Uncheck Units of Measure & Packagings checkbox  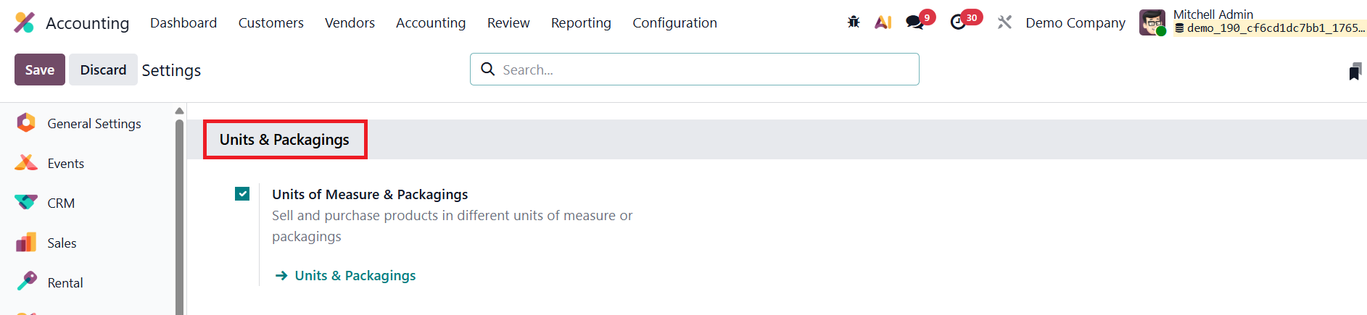pos(242,194)
